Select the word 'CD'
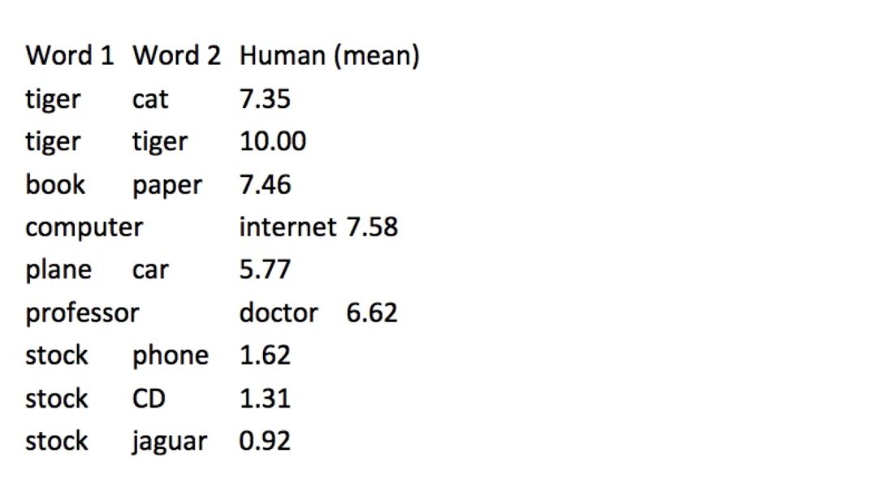The width and height of the screenshot is (877, 479). [149, 399]
